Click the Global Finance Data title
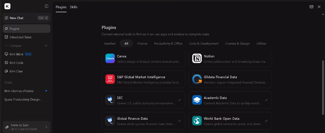 point(132,118)
